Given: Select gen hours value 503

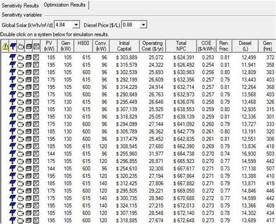Looking at the screenshot, I should [270, 154].
